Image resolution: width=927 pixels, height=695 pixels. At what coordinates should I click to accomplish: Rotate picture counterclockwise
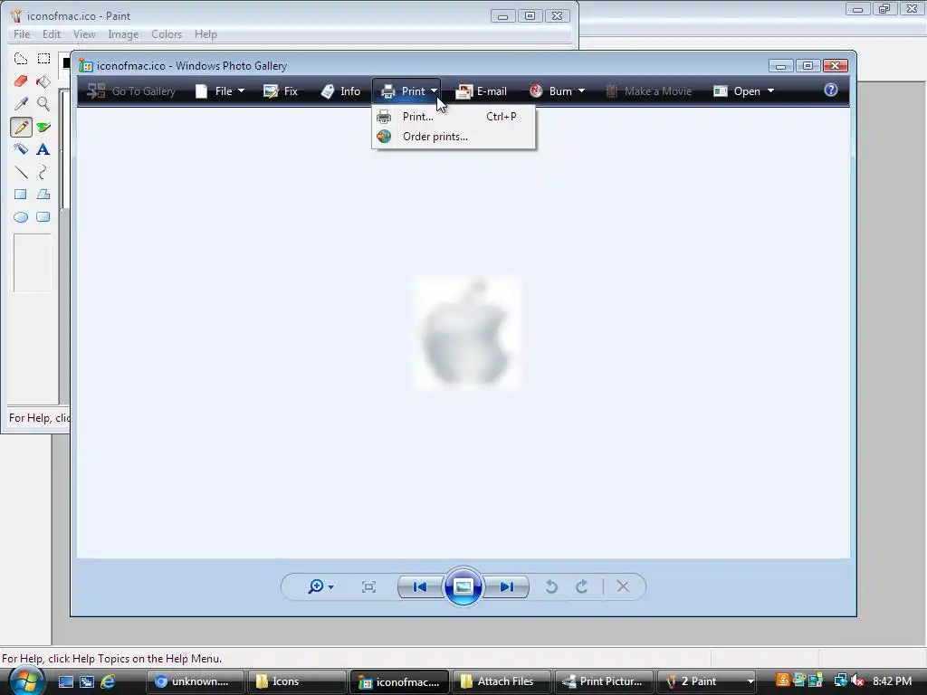pos(551,586)
